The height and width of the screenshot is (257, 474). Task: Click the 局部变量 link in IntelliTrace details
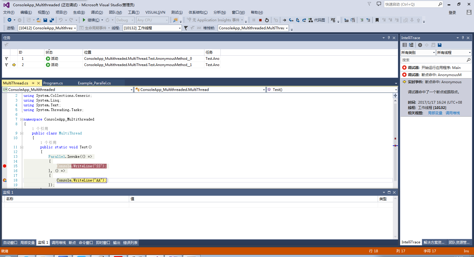(x=435, y=113)
